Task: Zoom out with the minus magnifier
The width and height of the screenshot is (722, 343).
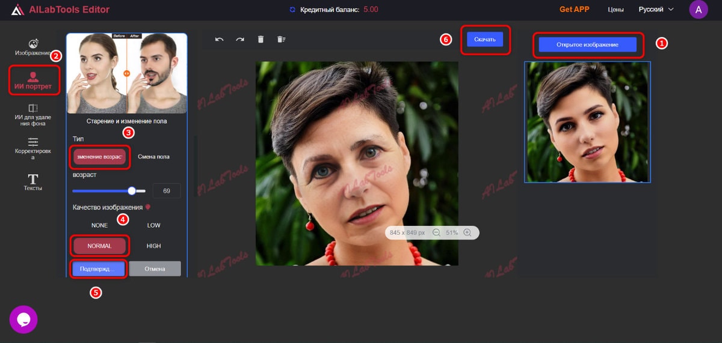Action: coord(436,232)
